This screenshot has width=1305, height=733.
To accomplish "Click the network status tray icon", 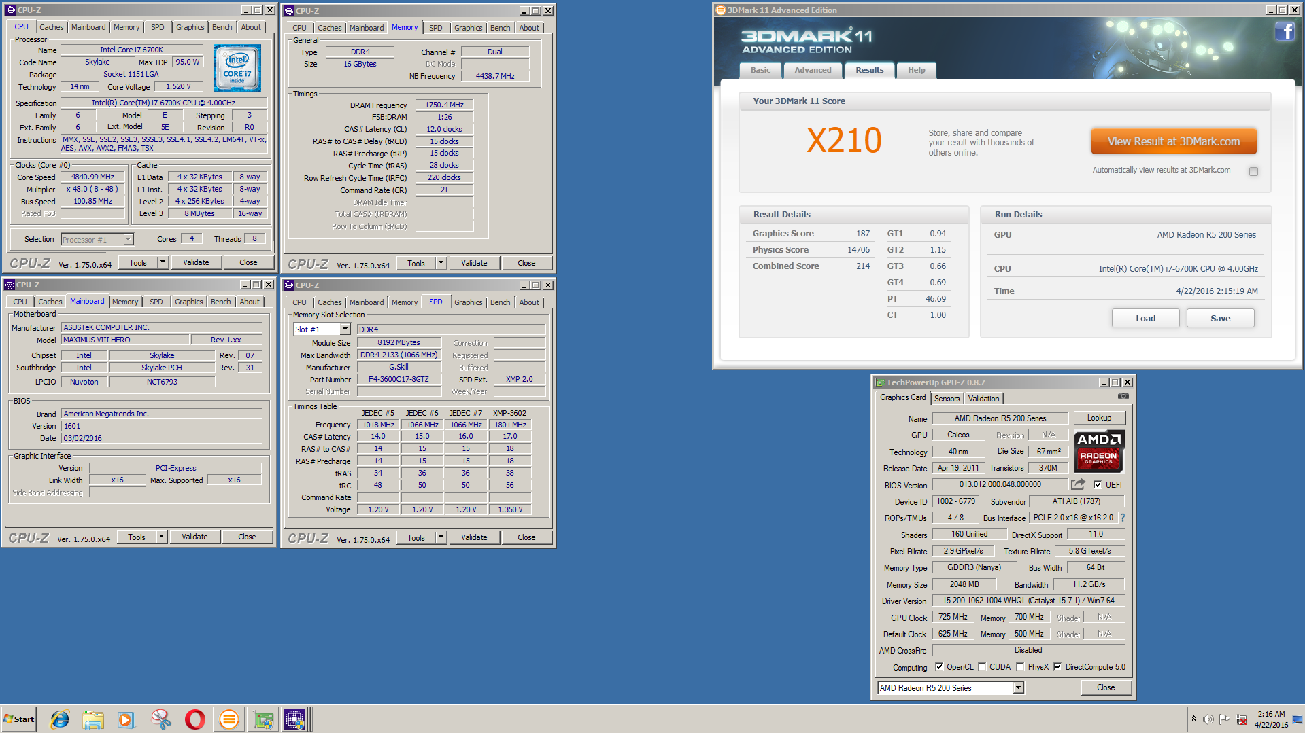I will pos(1241,719).
